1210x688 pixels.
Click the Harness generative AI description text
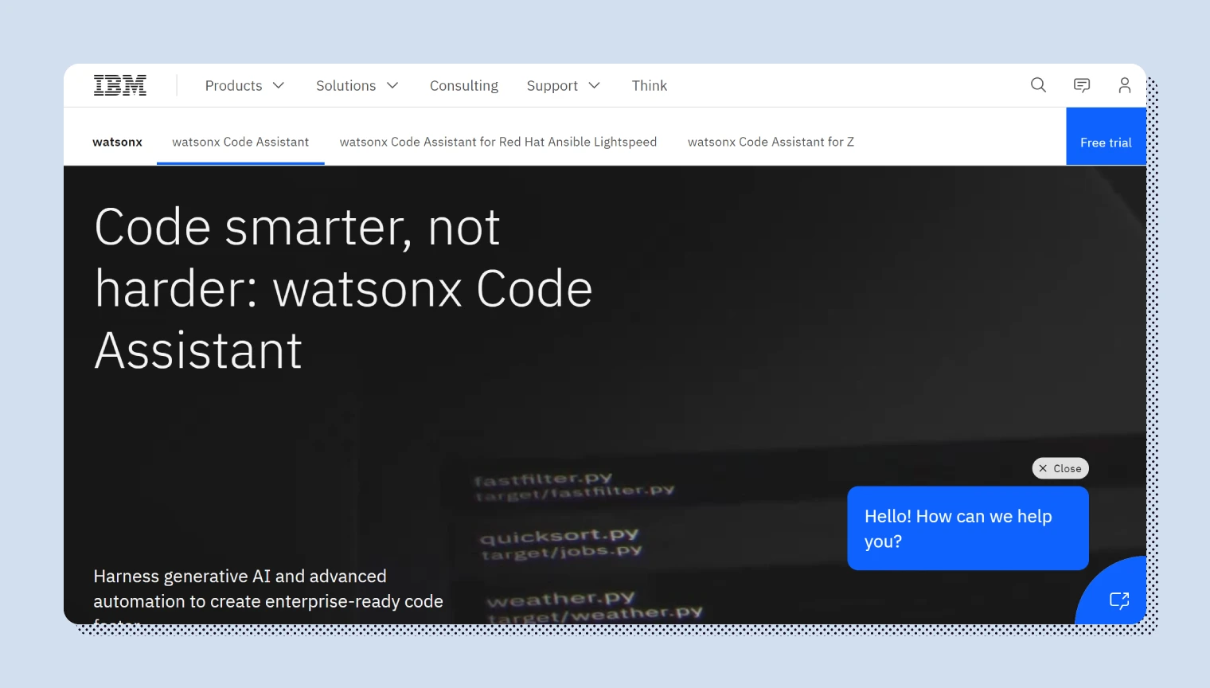click(x=268, y=596)
